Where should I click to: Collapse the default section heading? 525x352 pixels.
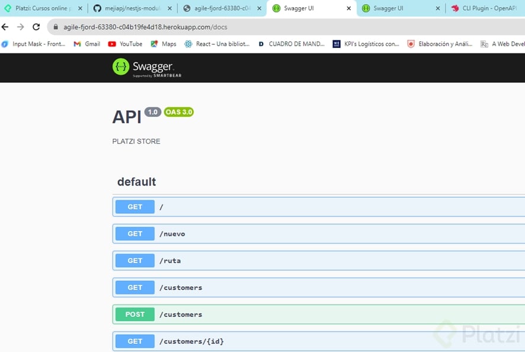click(x=137, y=181)
